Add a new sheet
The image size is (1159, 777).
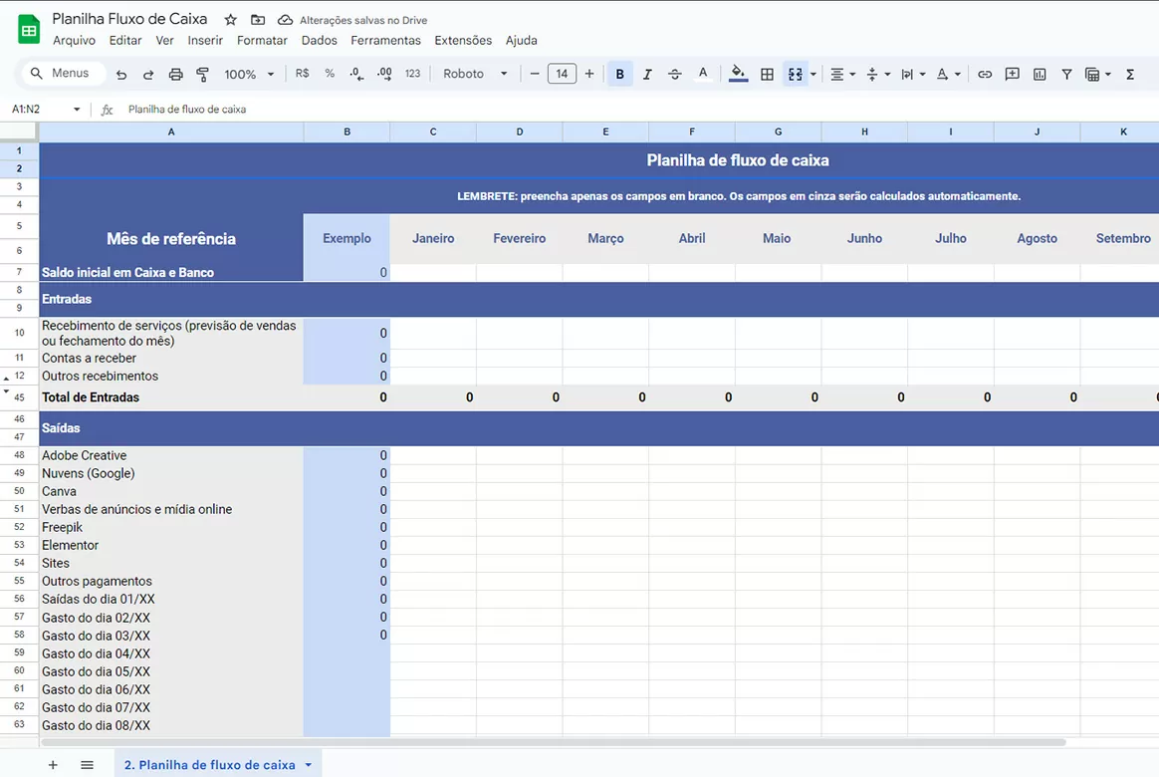[x=53, y=764]
